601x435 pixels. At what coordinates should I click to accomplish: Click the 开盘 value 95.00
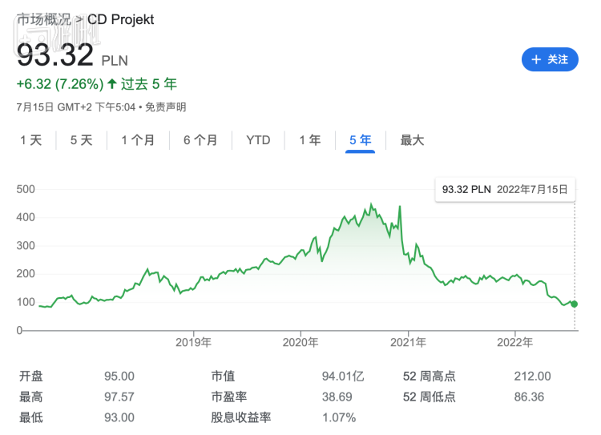pyautogui.click(x=119, y=377)
